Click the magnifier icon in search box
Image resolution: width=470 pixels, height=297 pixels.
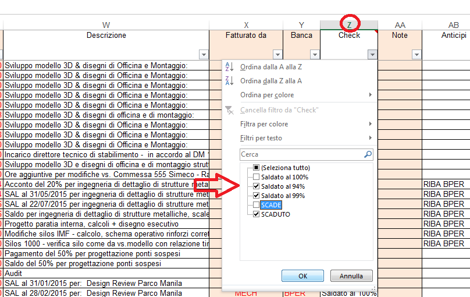(367, 154)
